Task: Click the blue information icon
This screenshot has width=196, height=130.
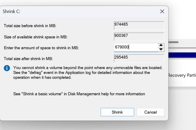Action: coord(7,68)
